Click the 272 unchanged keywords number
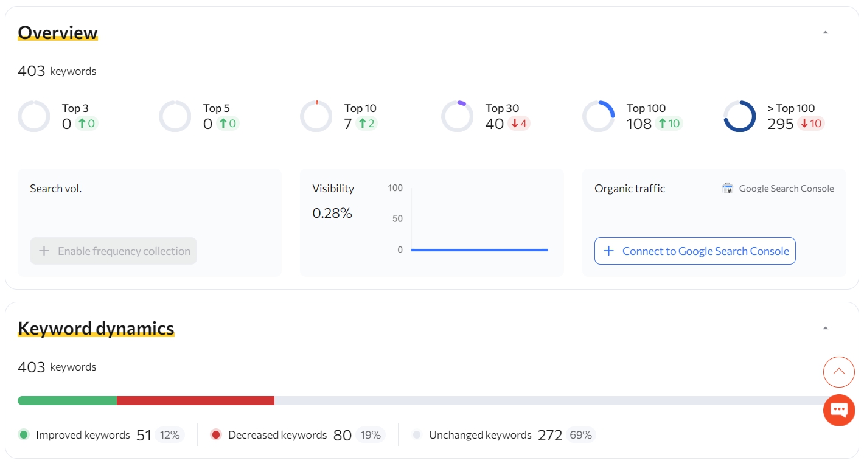The image size is (864, 463). 549,435
